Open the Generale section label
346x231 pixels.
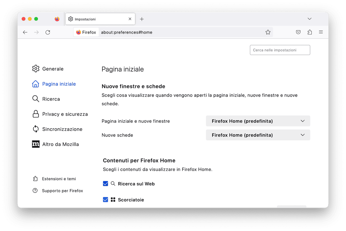(53, 69)
